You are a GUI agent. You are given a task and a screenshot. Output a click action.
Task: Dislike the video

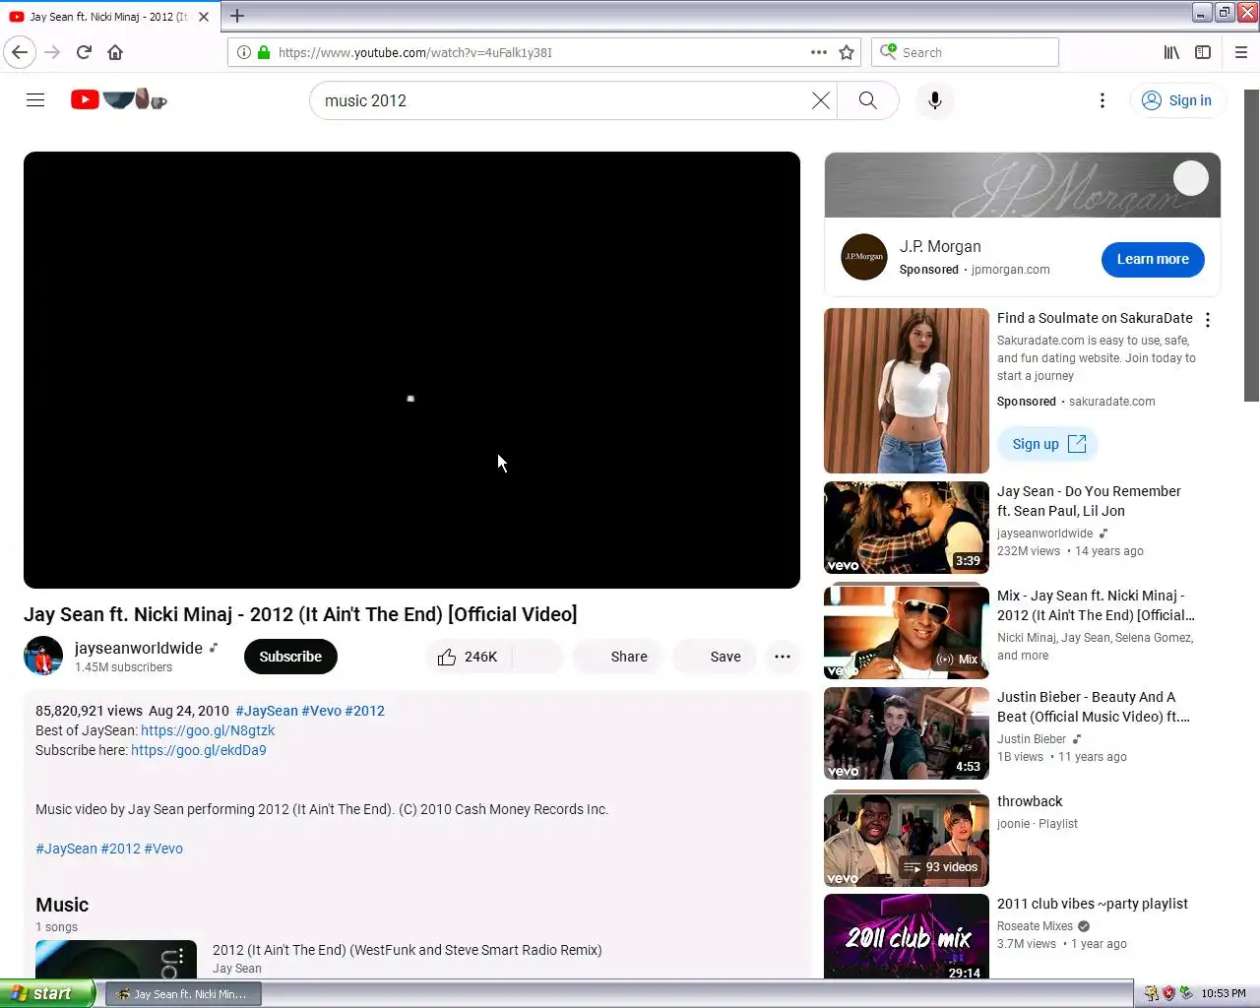click(x=537, y=657)
